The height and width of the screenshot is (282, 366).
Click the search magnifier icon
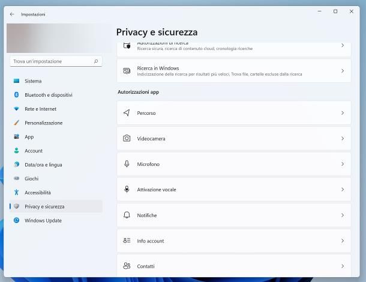click(96, 61)
